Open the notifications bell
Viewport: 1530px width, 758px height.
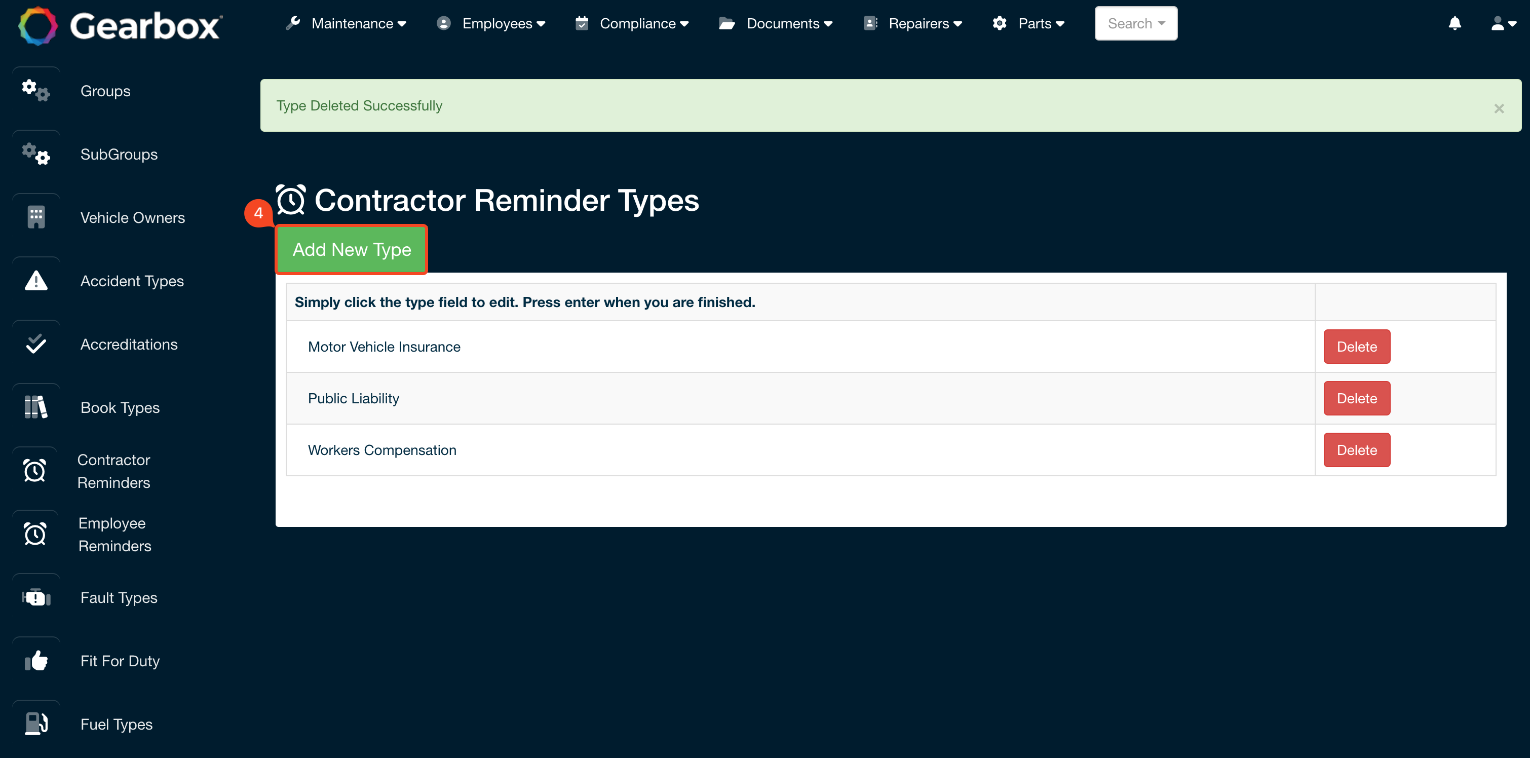(1455, 23)
